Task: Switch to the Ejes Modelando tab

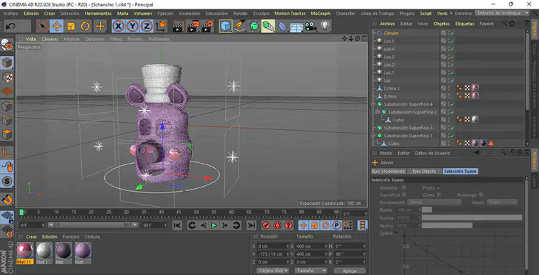Action: click(388, 172)
